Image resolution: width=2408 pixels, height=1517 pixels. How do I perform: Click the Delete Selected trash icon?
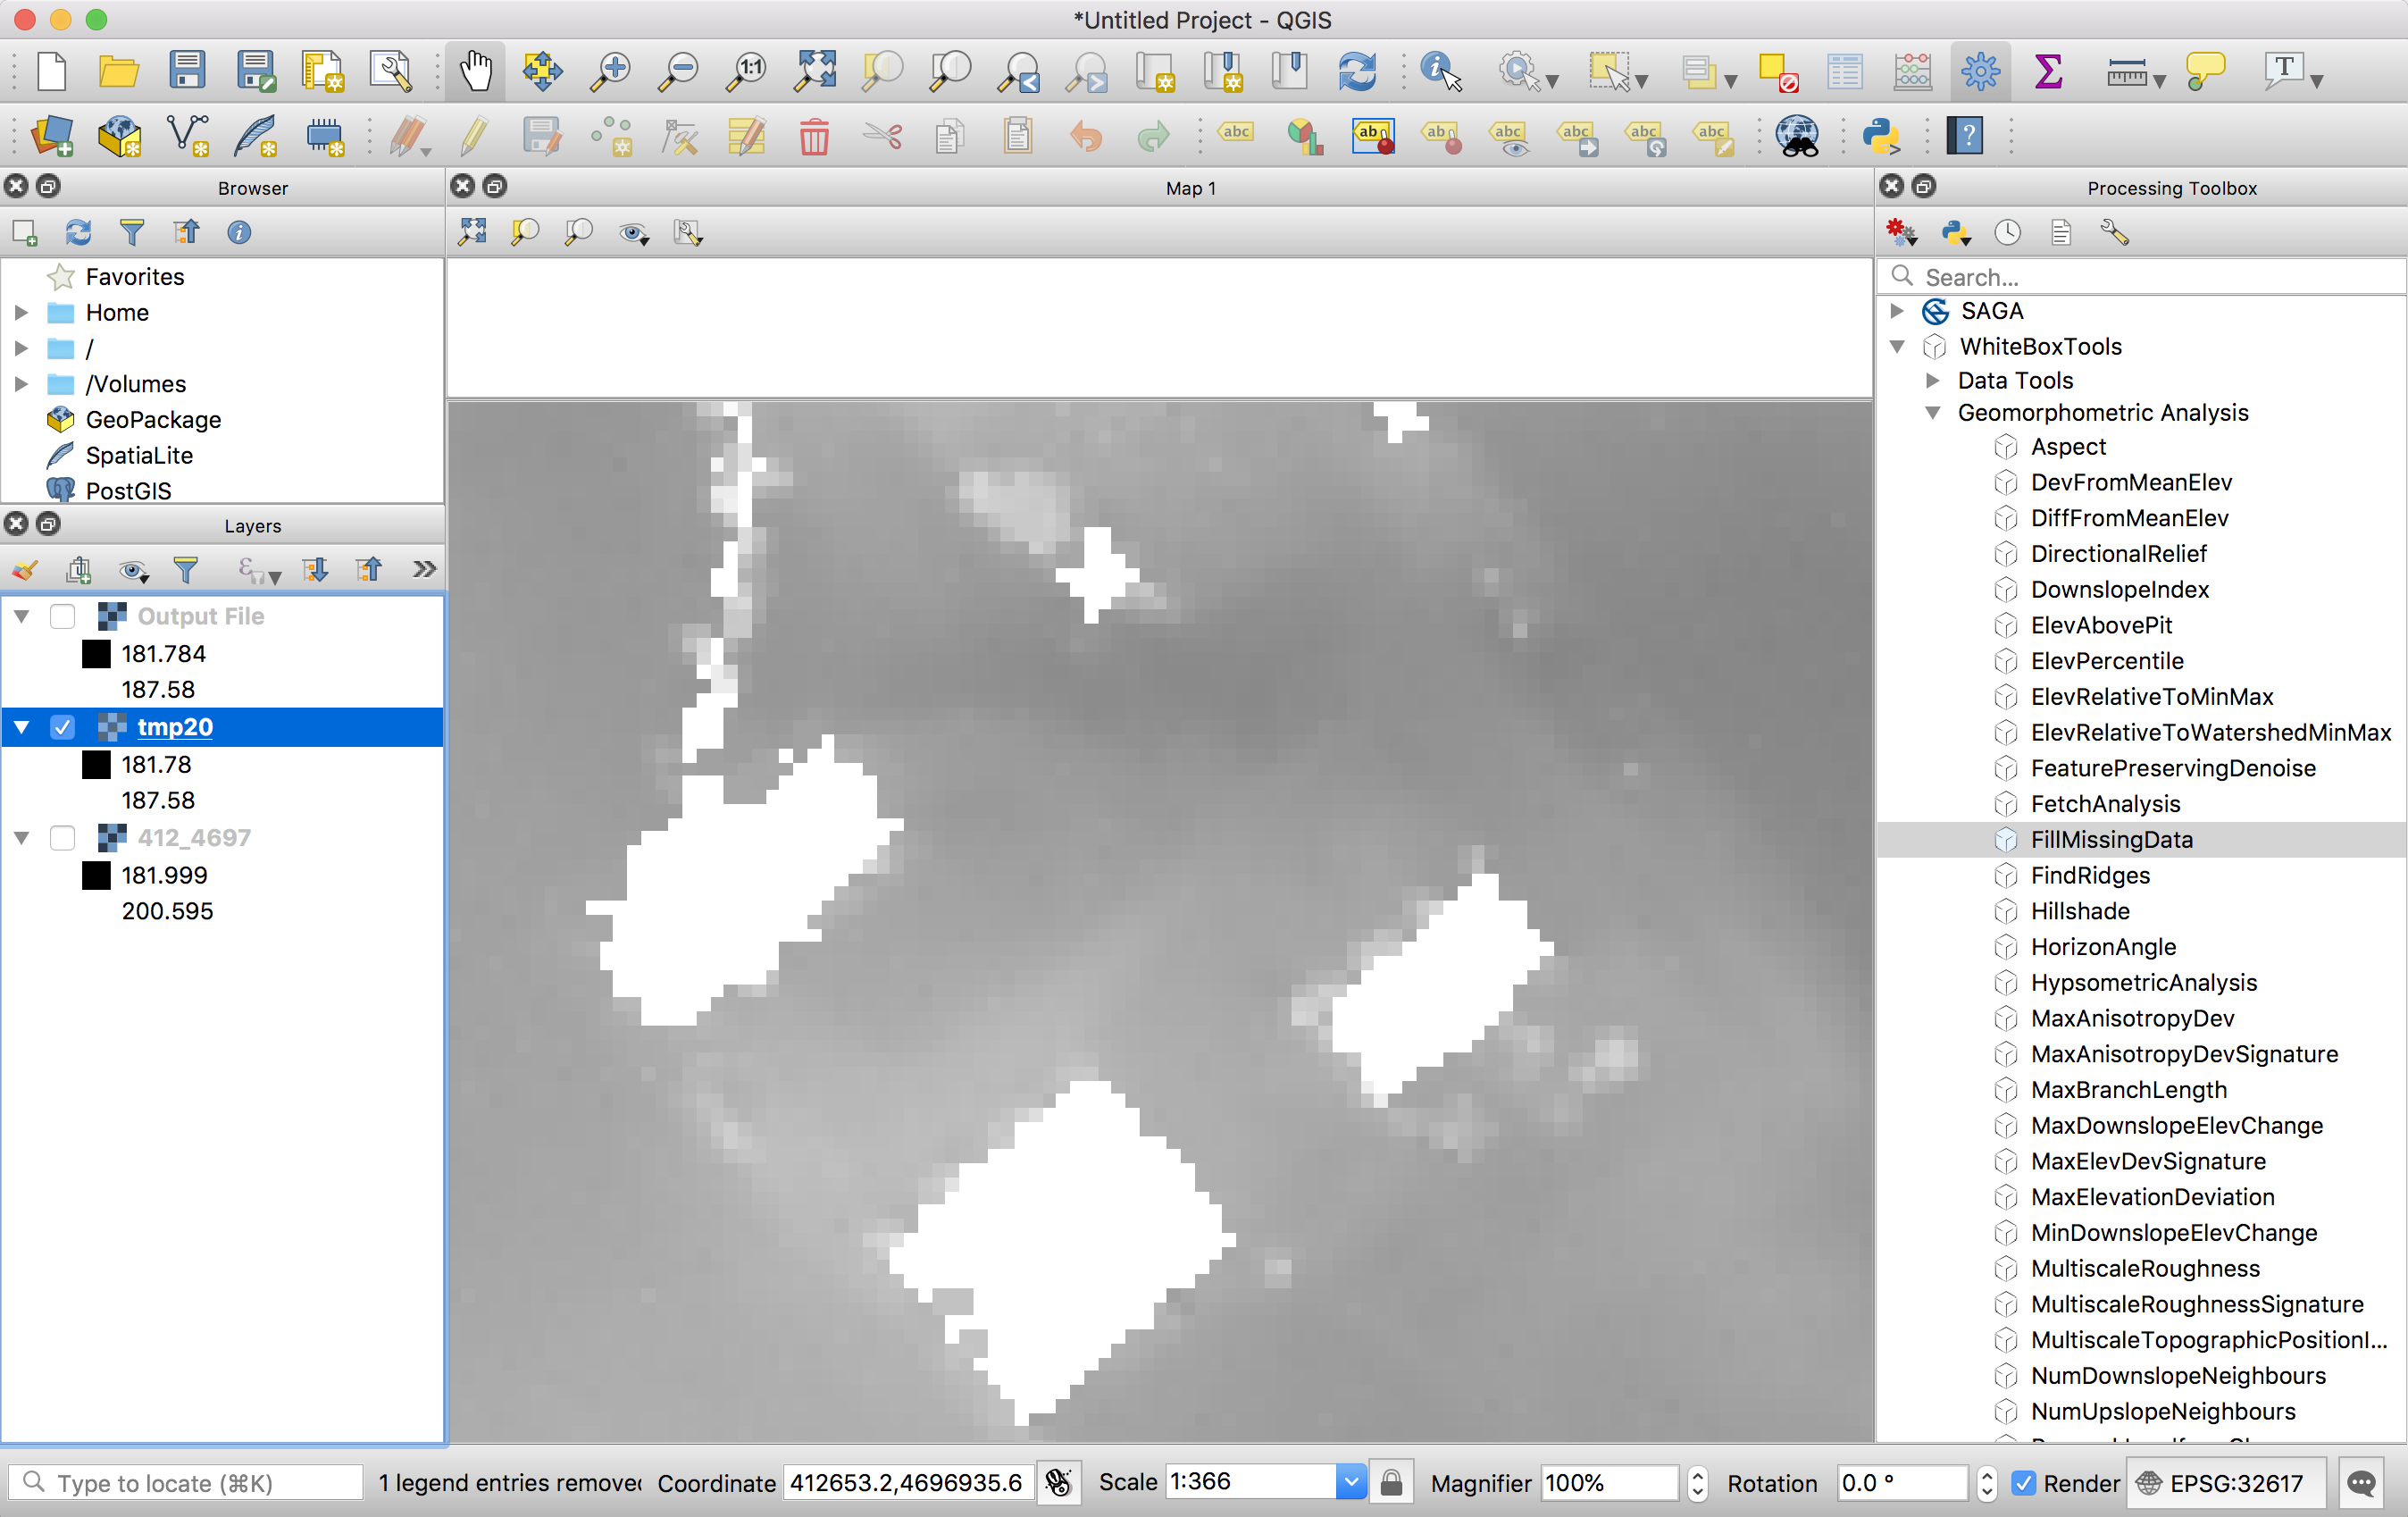pos(814,136)
